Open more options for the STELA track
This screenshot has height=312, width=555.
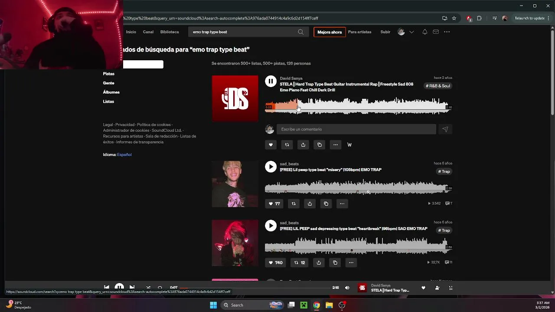(335, 145)
